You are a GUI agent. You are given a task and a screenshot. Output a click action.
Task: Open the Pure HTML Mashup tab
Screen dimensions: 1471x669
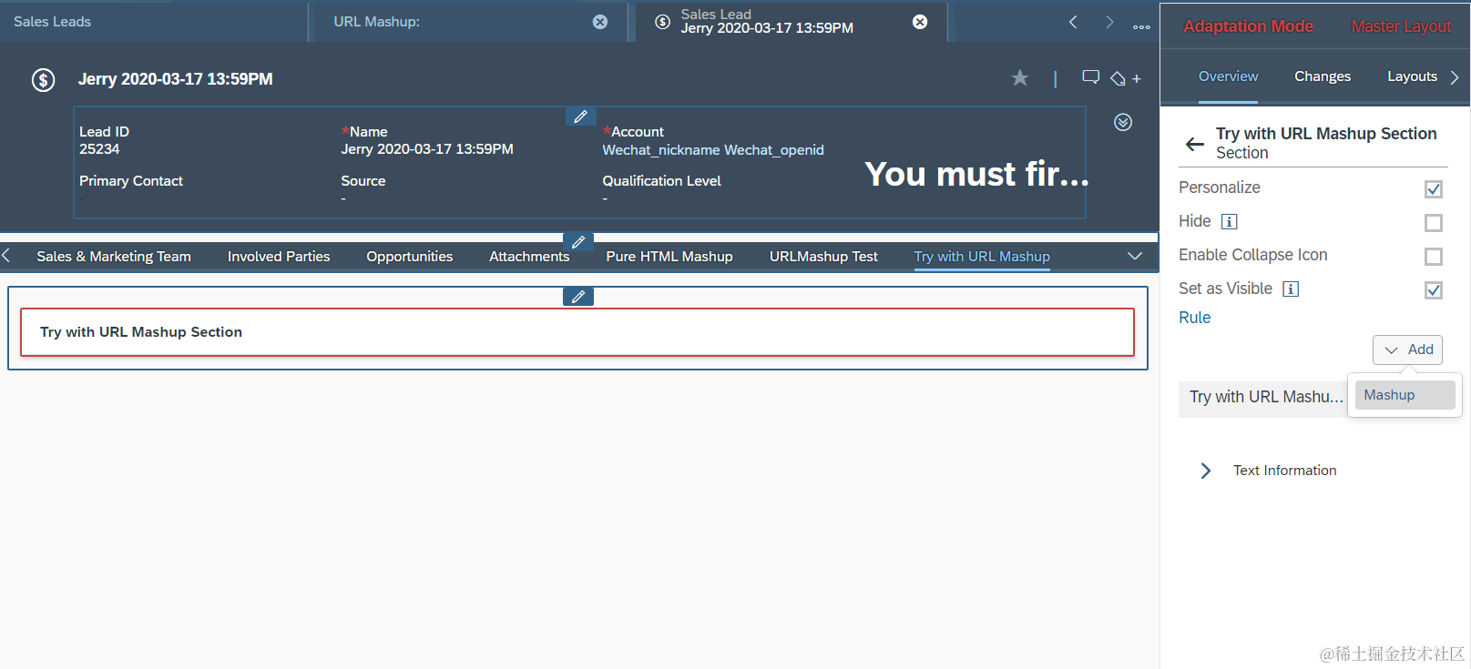coord(669,257)
